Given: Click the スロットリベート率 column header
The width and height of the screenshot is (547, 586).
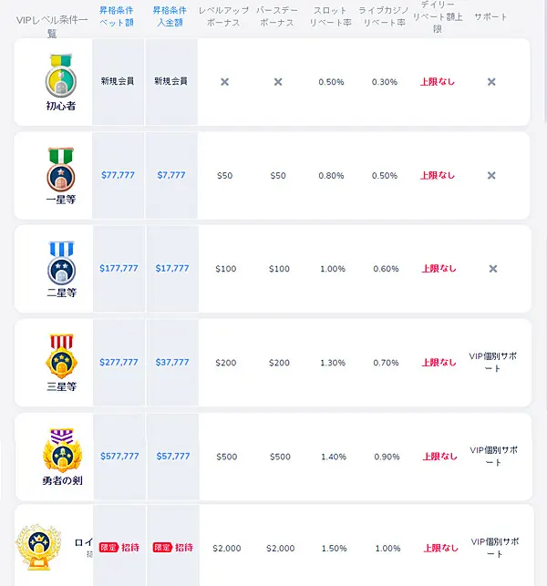Looking at the screenshot, I should [x=331, y=16].
